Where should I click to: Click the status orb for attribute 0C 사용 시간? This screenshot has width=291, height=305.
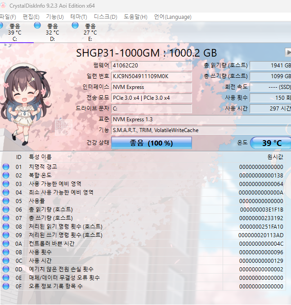(x=6, y=261)
